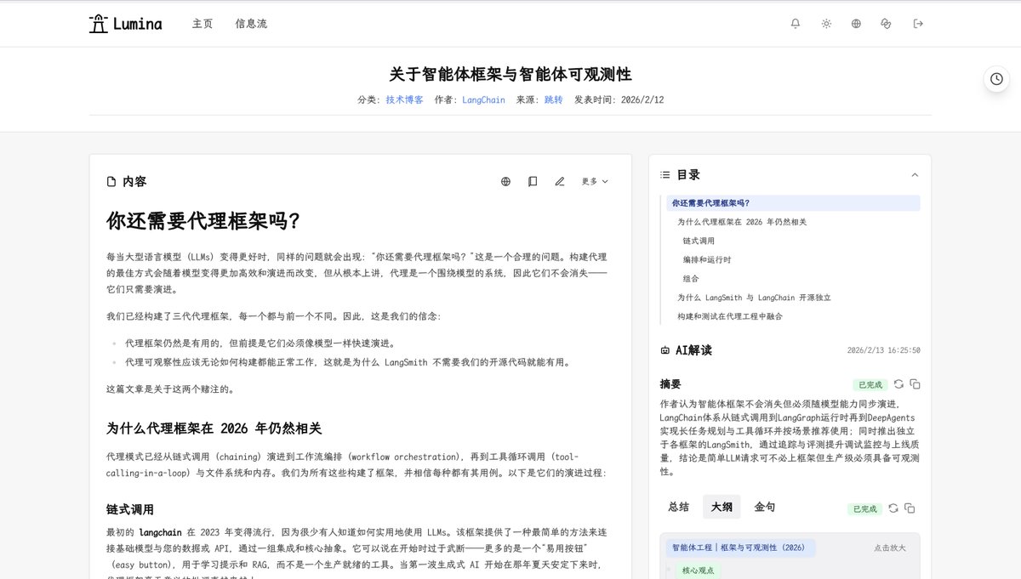Open the floating clock history button
This screenshot has width=1021, height=579.
tap(997, 78)
